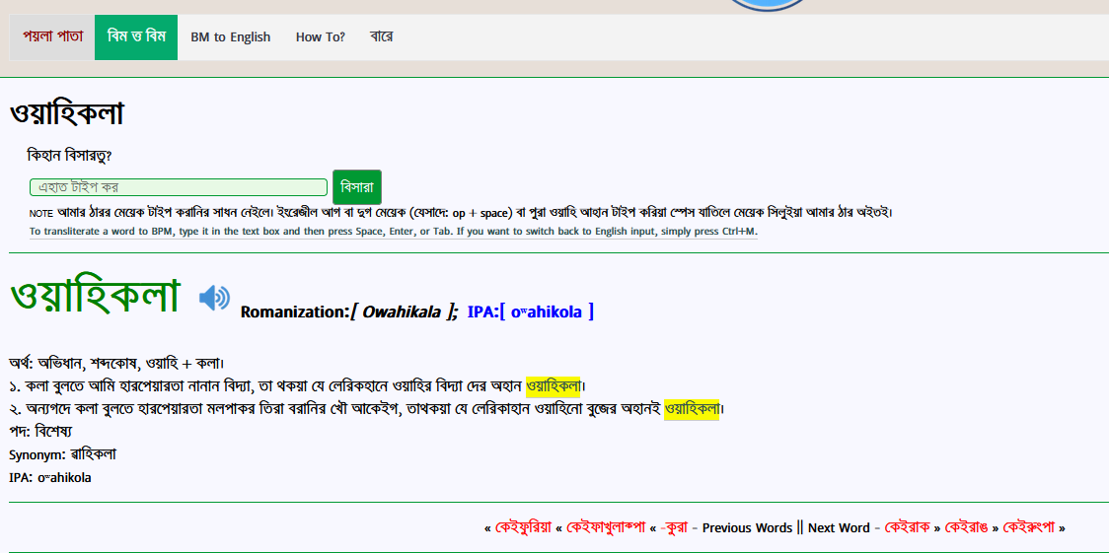This screenshot has height=553, width=1109.
Task: Open the বারে menu item
Action: [381, 36]
